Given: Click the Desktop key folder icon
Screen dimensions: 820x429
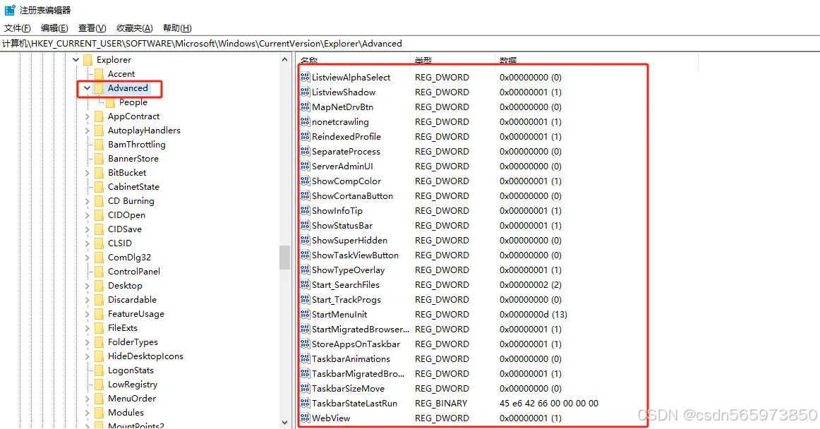Looking at the screenshot, I should pos(99,286).
